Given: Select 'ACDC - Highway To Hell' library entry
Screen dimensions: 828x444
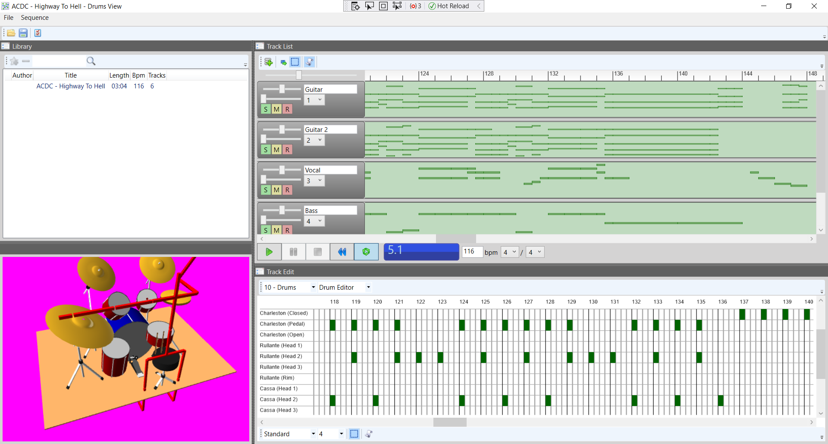Looking at the screenshot, I should [x=71, y=86].
